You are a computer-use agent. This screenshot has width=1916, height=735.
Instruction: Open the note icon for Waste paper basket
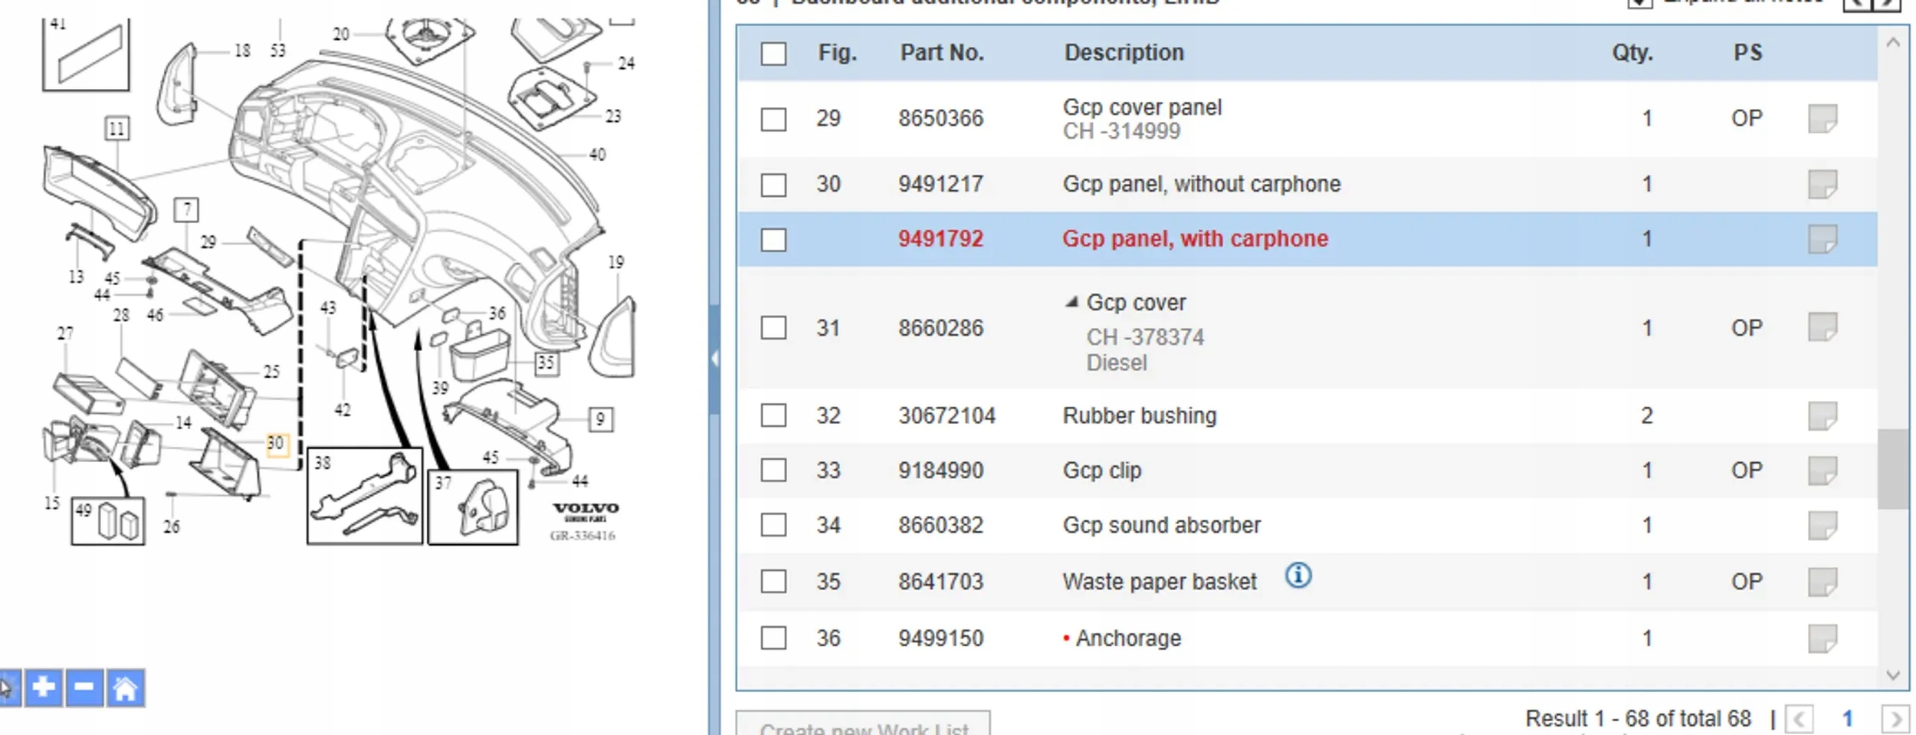[x=1822, y=582]
